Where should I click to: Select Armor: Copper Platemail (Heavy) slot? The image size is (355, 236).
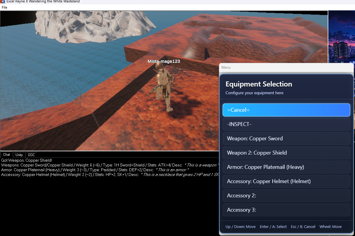coord(286,167)
